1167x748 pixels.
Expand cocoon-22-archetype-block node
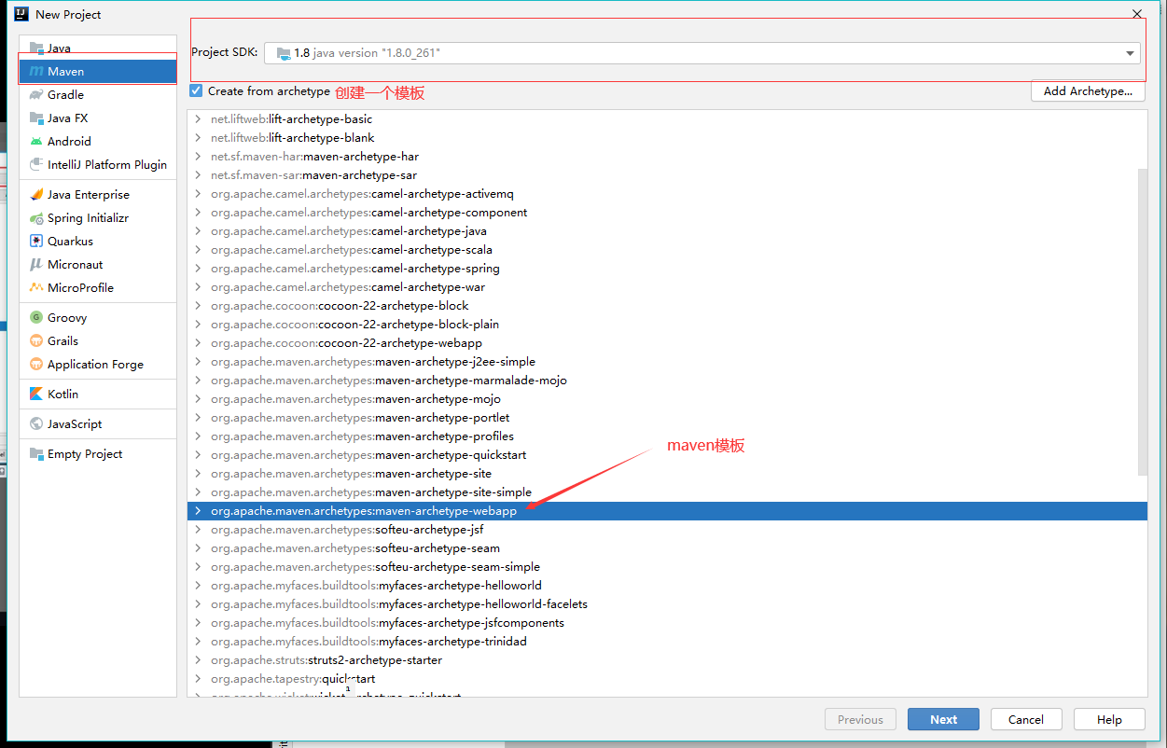pos(198,306)
